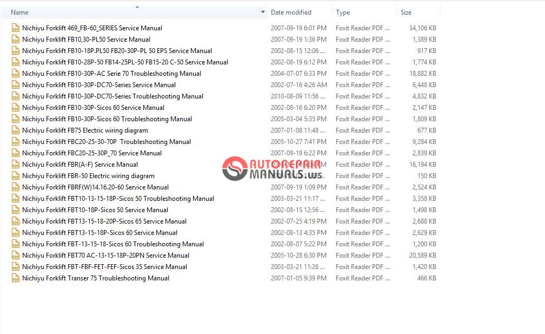The width and height of the screenshot is (545, 334).
Task: Select 'Nichiyu Forklift FBRF(W)14.16.20-60 Service Manual' name
Action: tap(95, 187)
